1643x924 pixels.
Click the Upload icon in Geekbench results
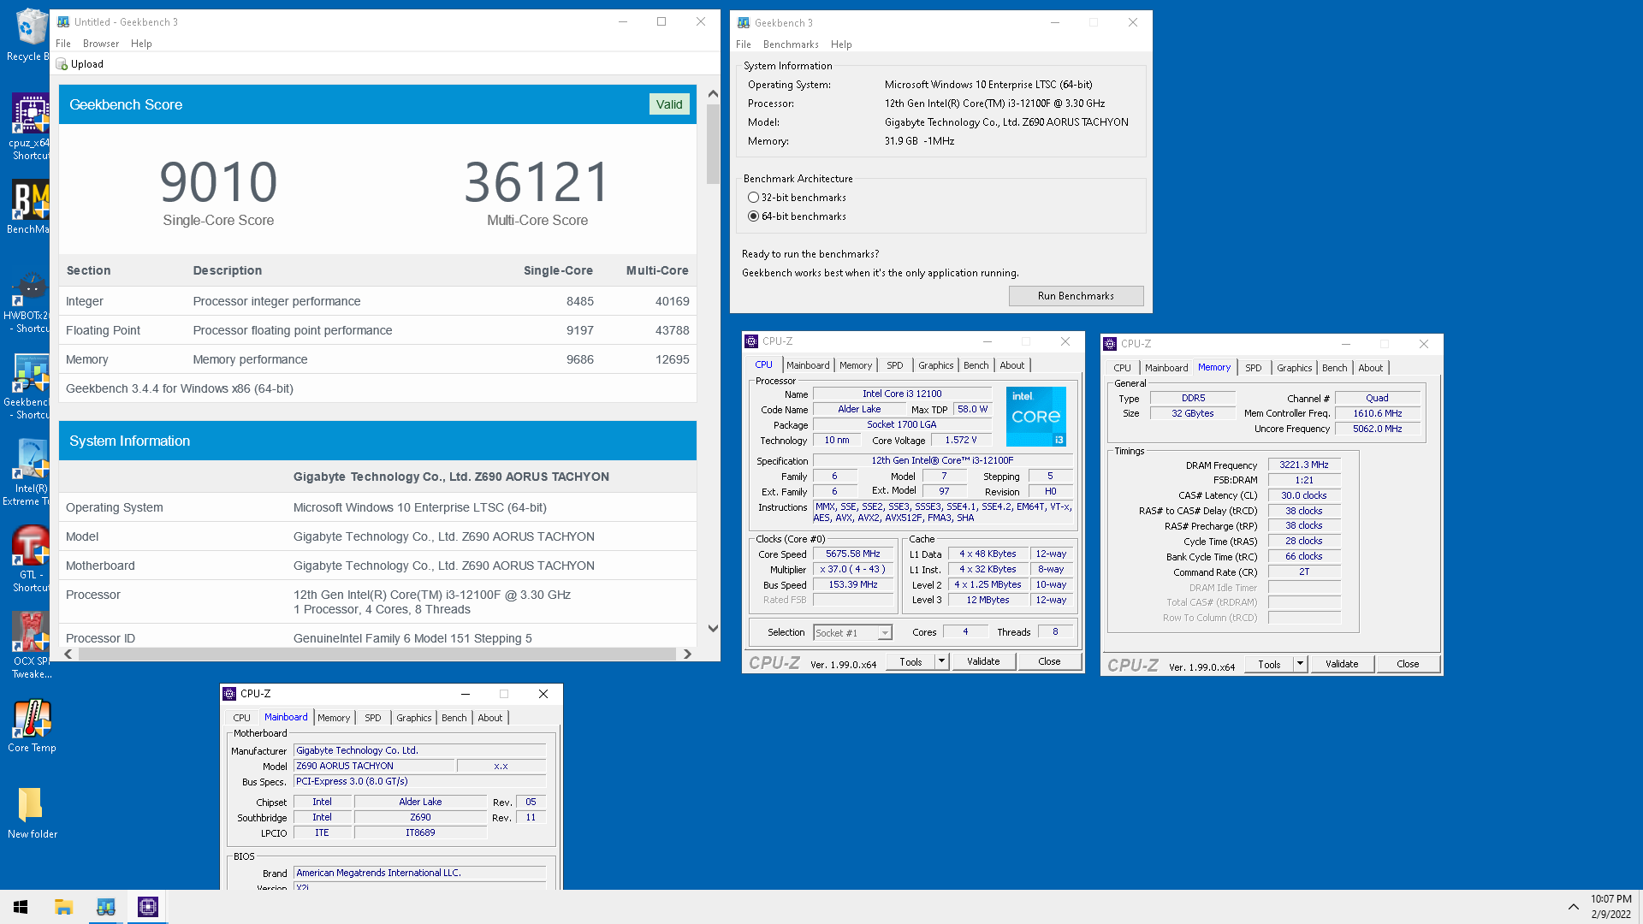tap(62, 64)
